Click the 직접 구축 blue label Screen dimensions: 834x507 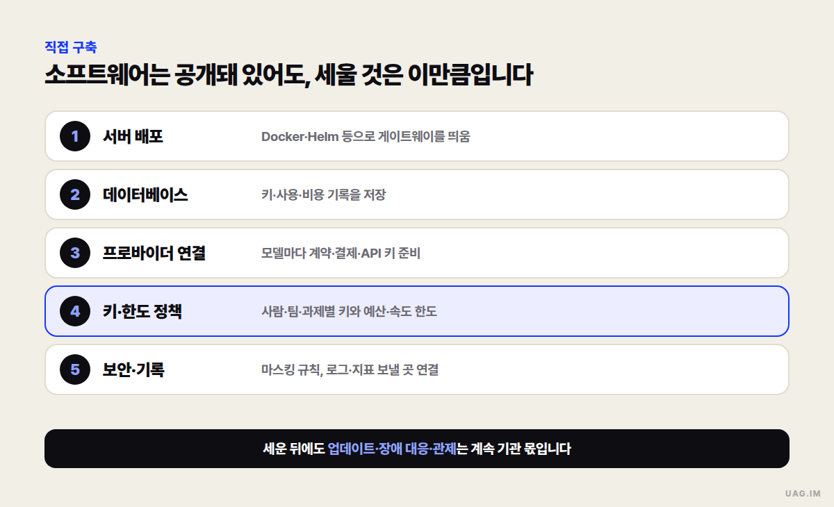click(x=70, y=47)
